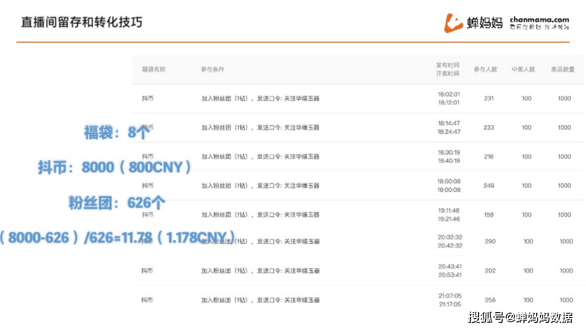This screenshot has height=330, width=586.
Task: Click the 发布时间 开奖时间 column header
Action: (x=448, y=69)
